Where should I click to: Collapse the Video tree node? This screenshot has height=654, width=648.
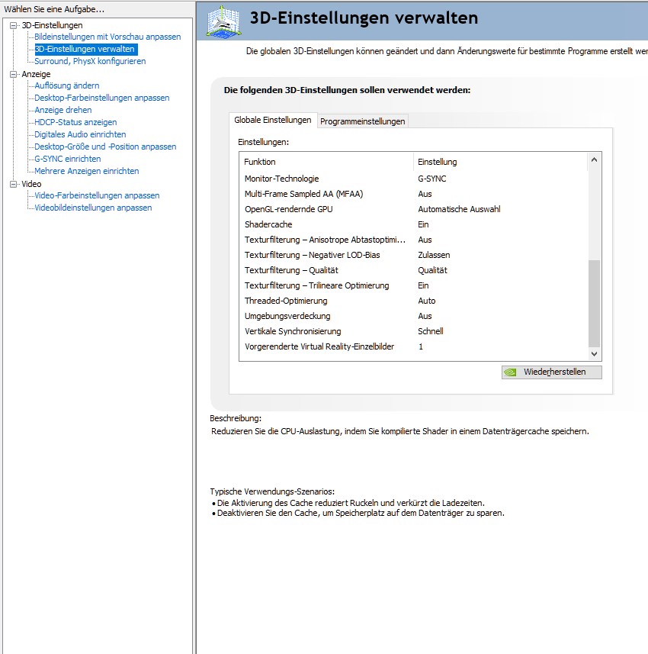(x=13, y=184)
